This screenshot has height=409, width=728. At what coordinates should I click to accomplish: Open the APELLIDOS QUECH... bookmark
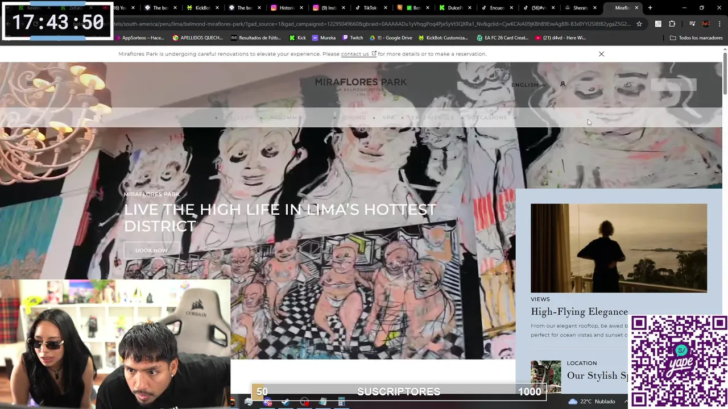198,38
